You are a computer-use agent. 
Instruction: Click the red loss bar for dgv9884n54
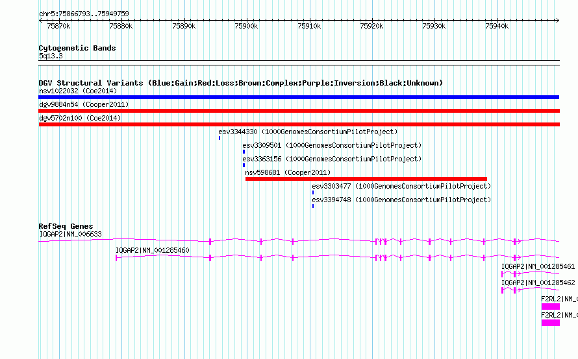coord(299,111)
